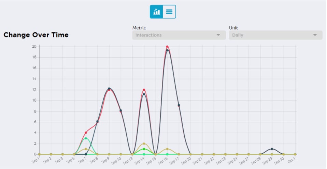This screenshot has width=327, height=169.
Task: Switch to the chart view icon
Action: 157,12
